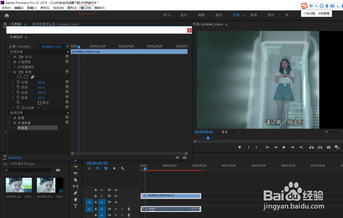Viewport: 343px width, 218px height.
Task: Select the Slip tool
Action: point(75,186)
